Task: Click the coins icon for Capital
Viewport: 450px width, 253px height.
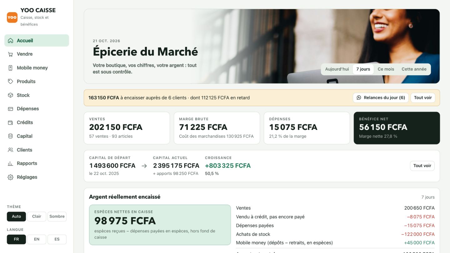Action: pos(11,136)
